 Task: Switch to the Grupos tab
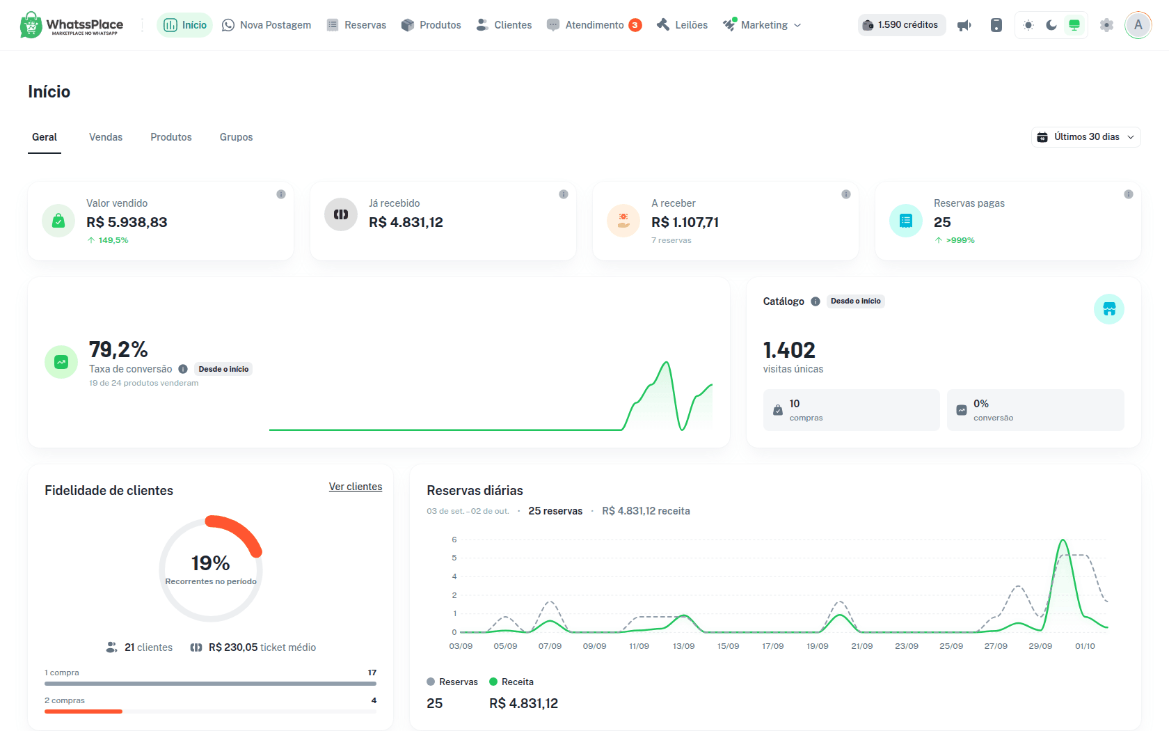(237, 137)
